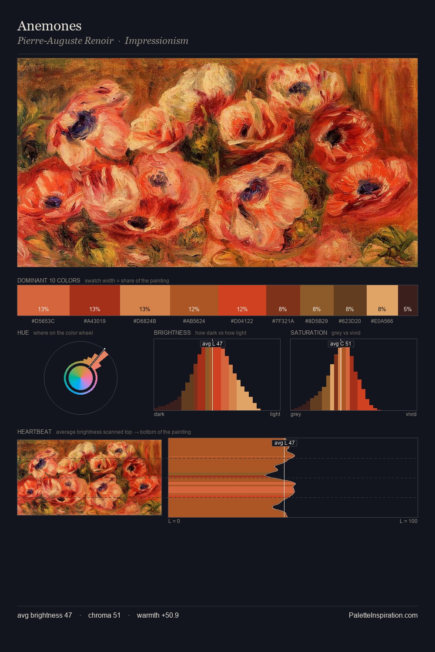Click the Pierre-Auguste Renoir · Impressionism subtitle
Viewport: 435px width, 652px height.
tap(103, 41)
